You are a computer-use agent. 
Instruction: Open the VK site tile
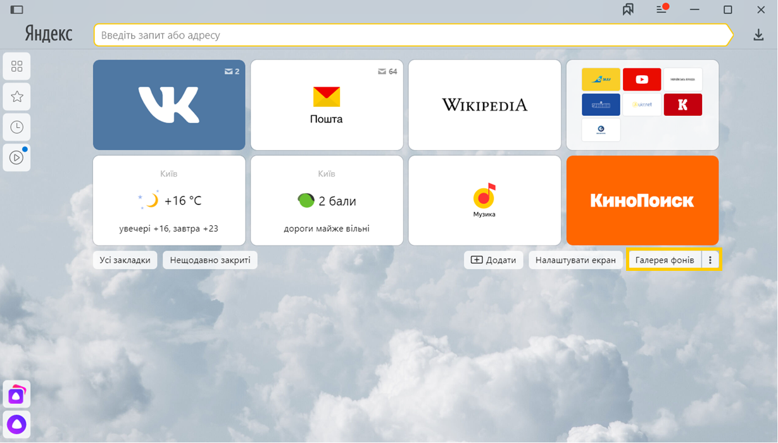pyautogui.click(x=169, y=105)
